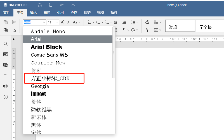Switch to the 协作 tab
Image resolution: width=224 pixels, height=140 pixels.
(74, 13)
